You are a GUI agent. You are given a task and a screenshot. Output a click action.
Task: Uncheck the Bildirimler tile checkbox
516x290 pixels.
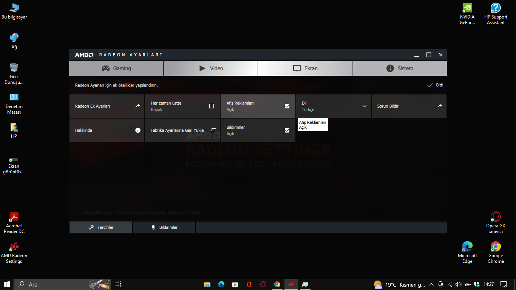tap(287, 130)
